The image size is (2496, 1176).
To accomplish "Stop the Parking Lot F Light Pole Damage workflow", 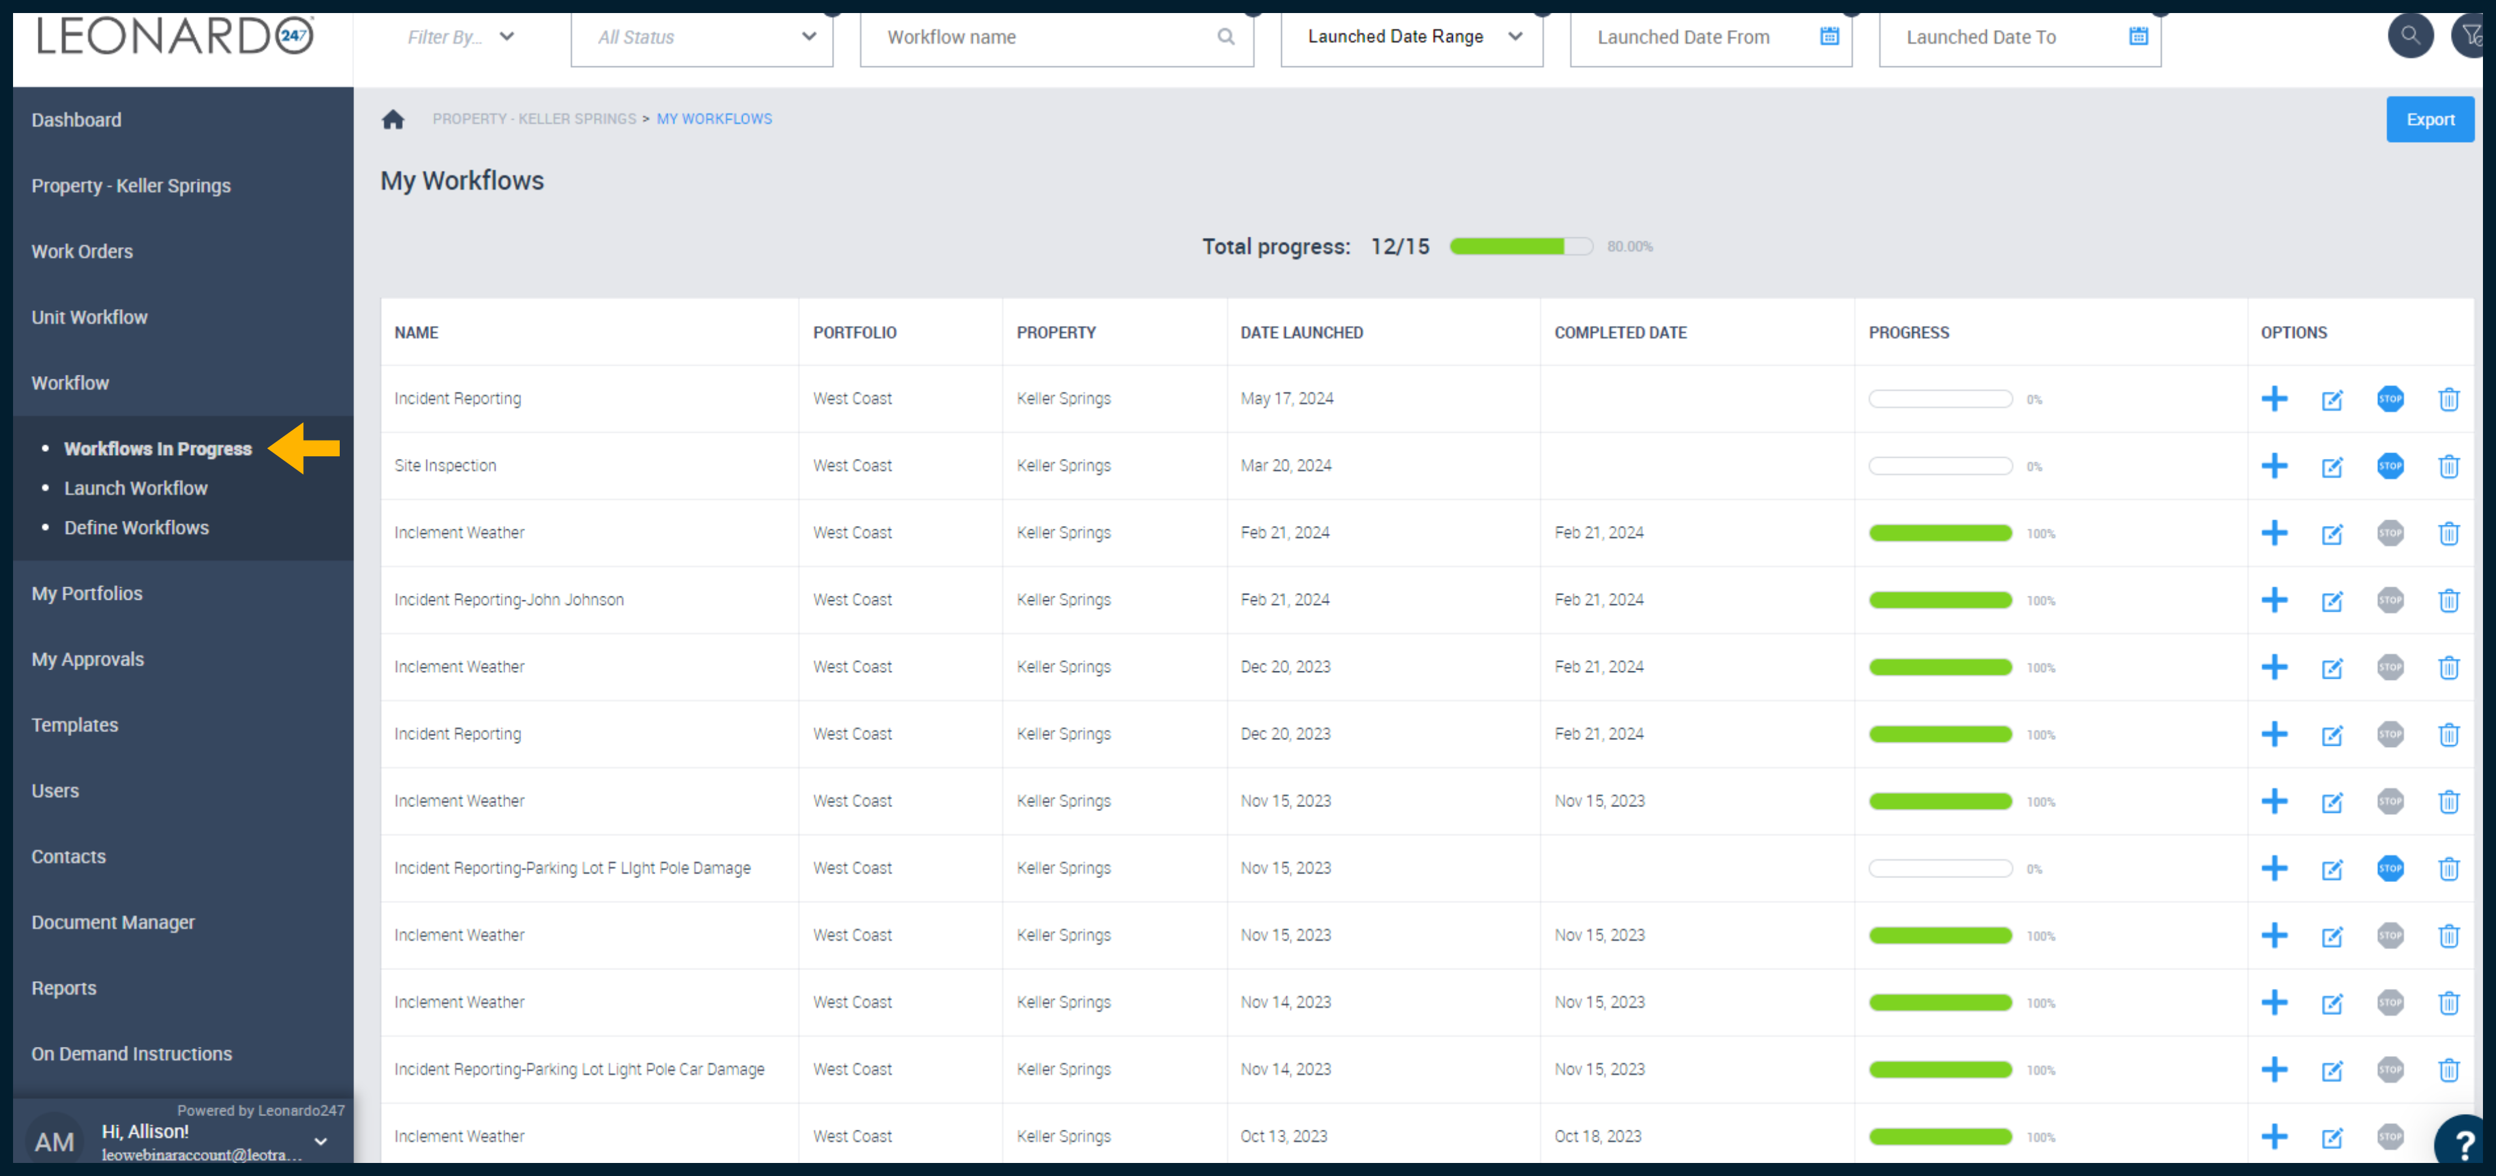I will (x=2390, y=868).
